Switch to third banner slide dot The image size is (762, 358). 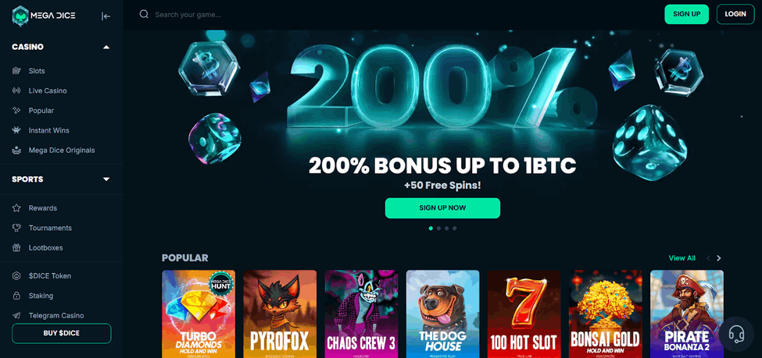coord(446,228)
